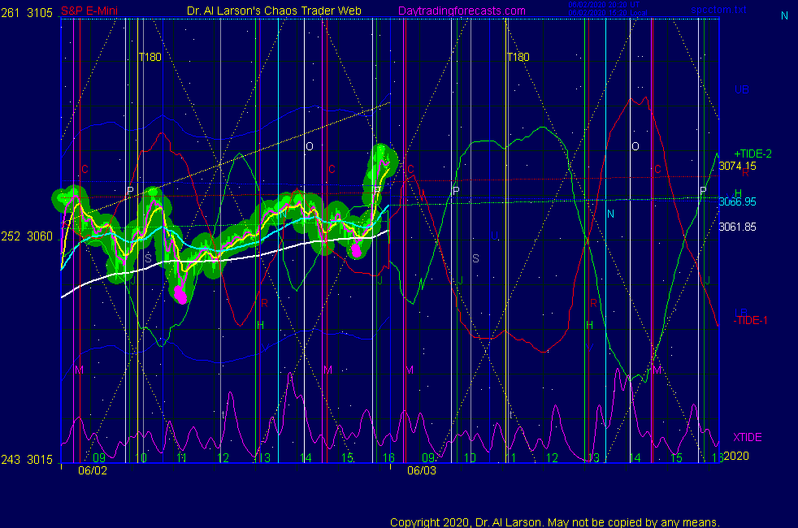Click the magenta low dot near hour 15

pos(356,249)
